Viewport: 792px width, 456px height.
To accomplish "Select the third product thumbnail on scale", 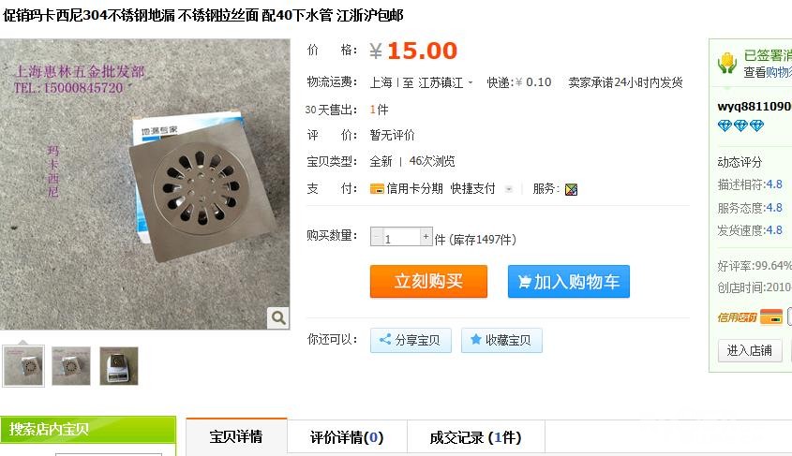I will (x=119, y=366).
